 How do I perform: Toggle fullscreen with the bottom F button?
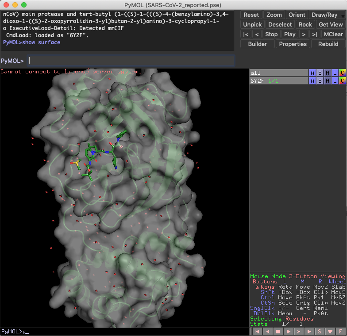tap(340, 332)
